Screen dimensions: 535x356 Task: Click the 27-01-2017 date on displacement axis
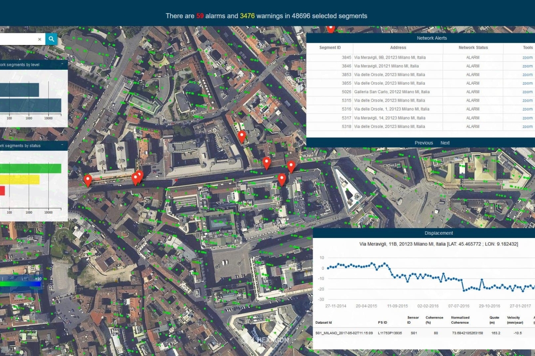click(x=520, y=306)
